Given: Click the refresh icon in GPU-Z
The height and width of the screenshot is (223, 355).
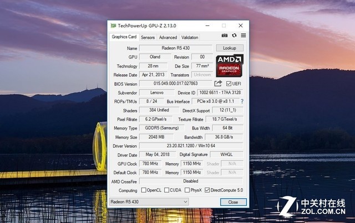Looking at the screenshot, I should pos(234,35).
